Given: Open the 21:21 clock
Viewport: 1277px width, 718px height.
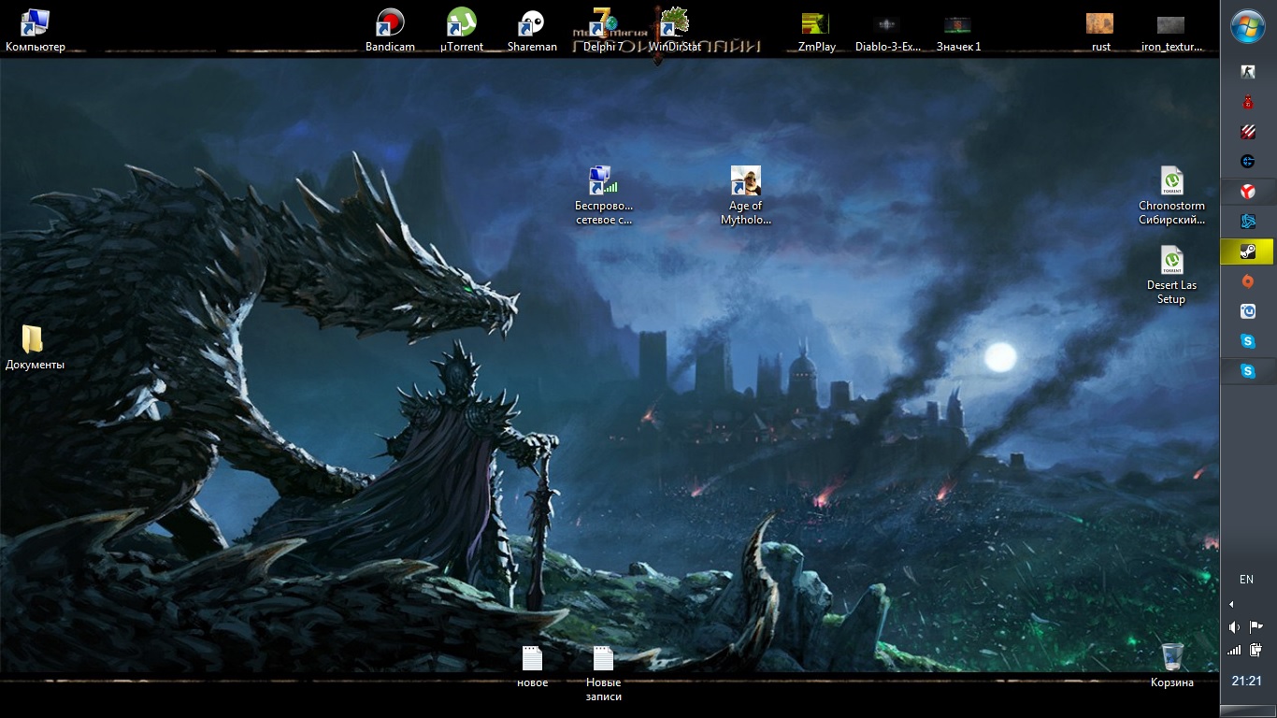Looking at the screenshot, I should [x=1247, y=682].
